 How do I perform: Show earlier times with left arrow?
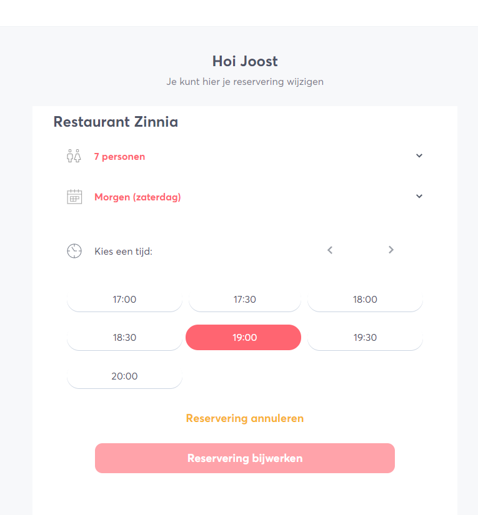click(330, 250)
